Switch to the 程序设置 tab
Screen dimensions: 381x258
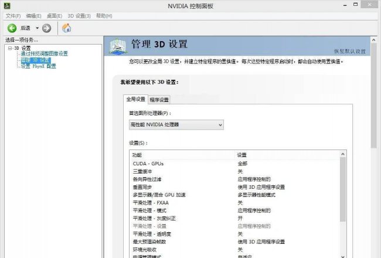tap(159, 100)
